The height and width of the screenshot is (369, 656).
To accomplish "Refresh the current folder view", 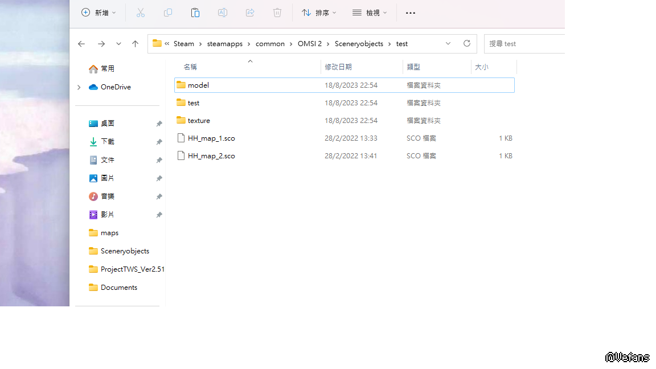I will pyautogui.click(x=467, y=43).
